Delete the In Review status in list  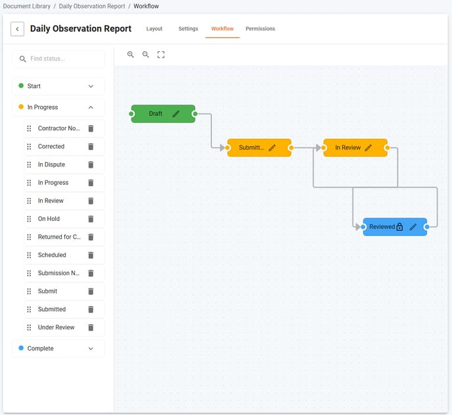(x=91, y=201)
